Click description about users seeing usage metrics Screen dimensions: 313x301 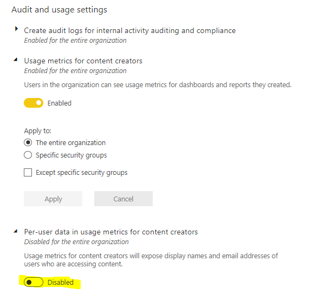click(x=158, y=85)
